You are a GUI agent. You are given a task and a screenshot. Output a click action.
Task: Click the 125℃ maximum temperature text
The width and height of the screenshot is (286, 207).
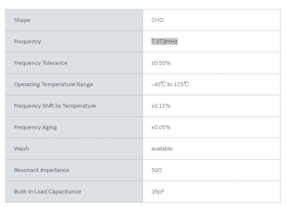click(181, 84)
